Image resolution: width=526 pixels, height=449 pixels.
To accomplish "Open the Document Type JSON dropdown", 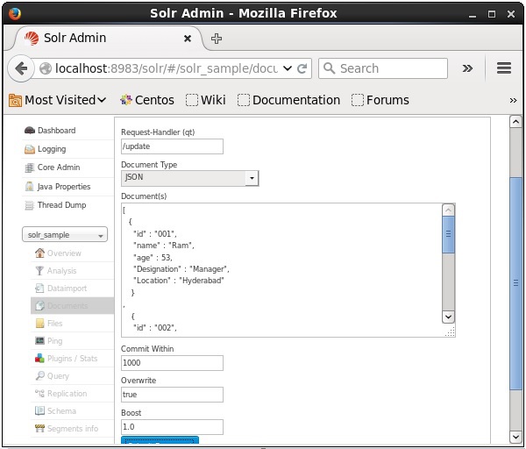I will (189, 178).
